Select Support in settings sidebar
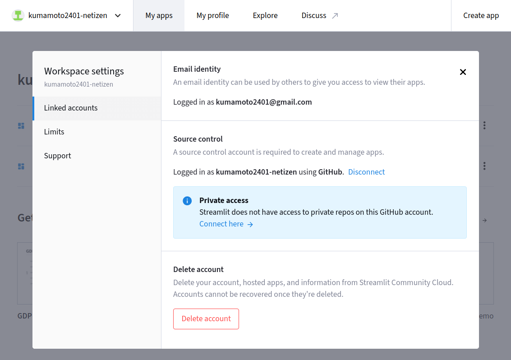The width and height of the screenshot is (511, 360). pyautogui.click(x=97, y=156)
